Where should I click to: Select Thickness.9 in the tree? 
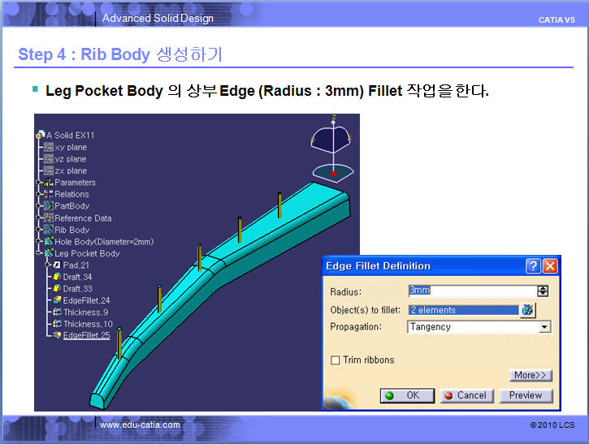coord(85,312)
